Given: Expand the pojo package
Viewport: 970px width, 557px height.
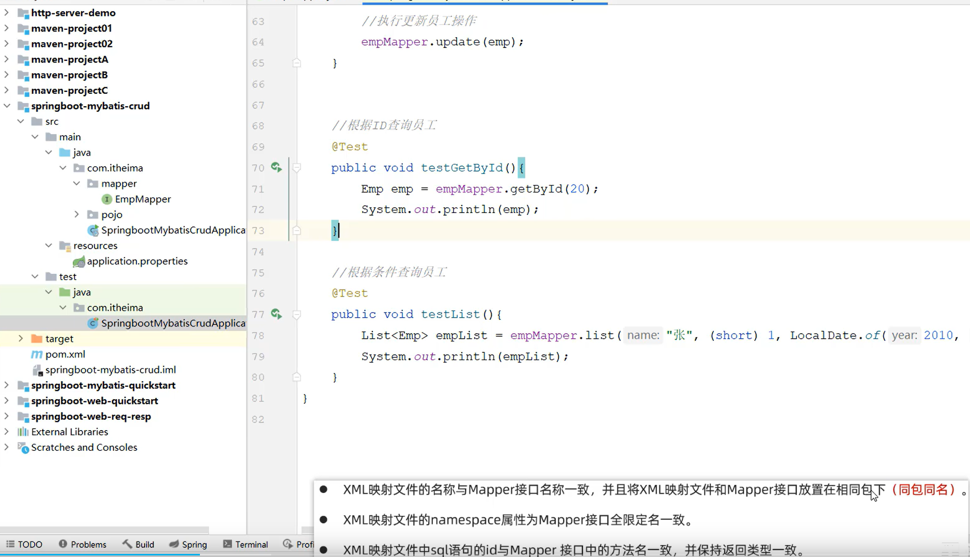Looking at the screenshot, I should [x=76, y=215].
